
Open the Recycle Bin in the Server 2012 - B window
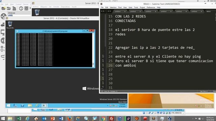[37, 12]
